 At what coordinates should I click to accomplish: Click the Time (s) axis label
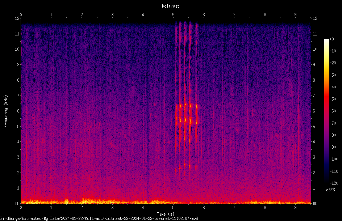pyautogui.click(x=166, y=214)
